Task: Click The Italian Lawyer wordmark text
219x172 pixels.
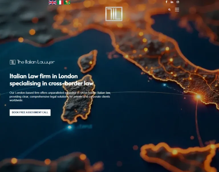Action: coord(36,62)
